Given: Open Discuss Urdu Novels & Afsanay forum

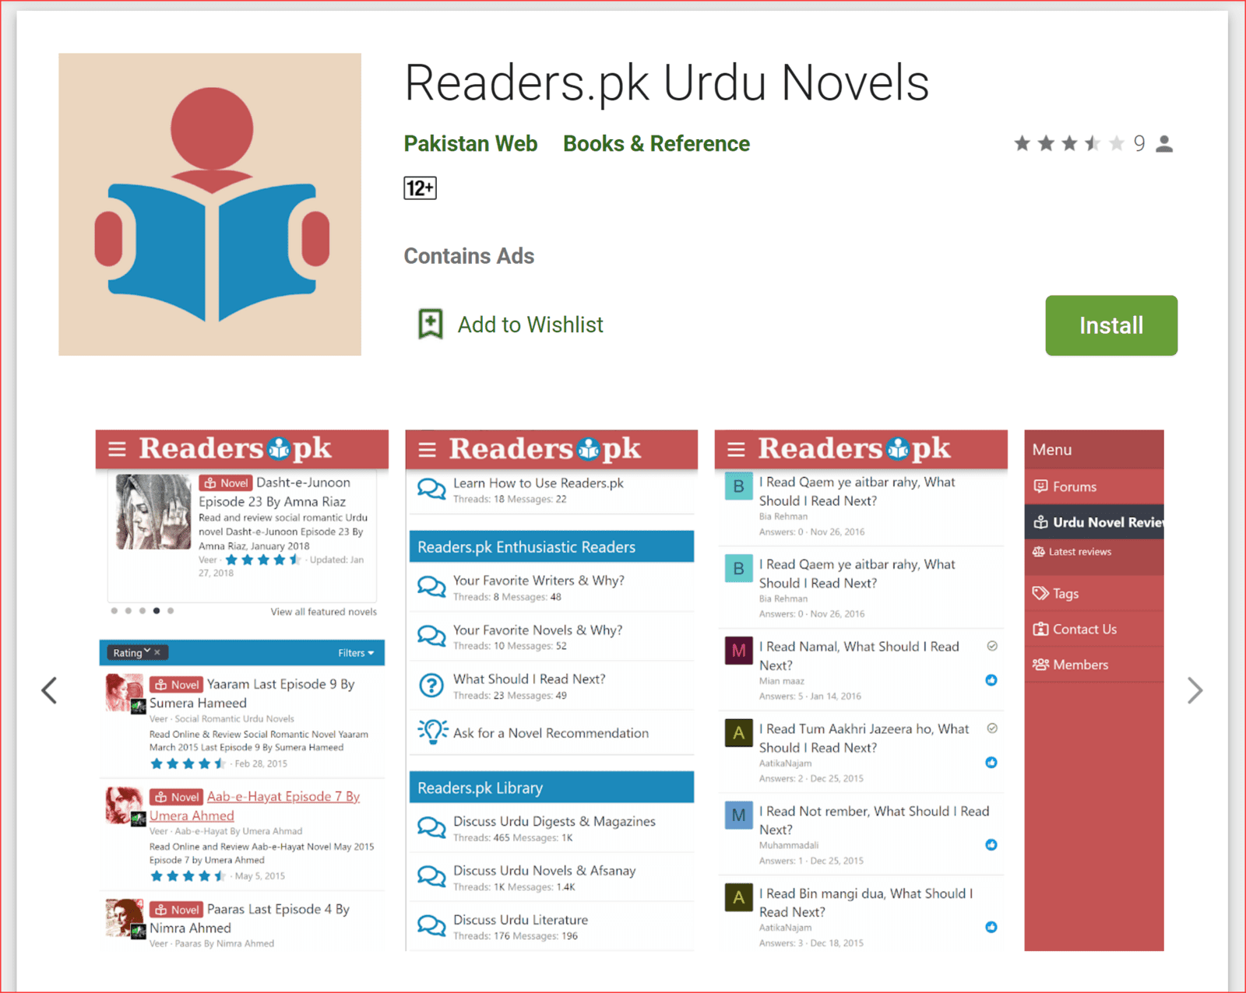Looking at the screenshot, I should (544, 871).
